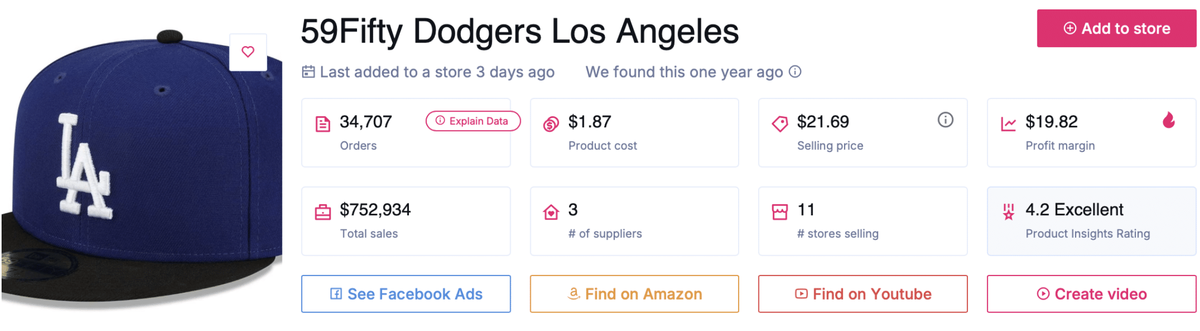
Task: Click the Total sales briefcase icon
Action: 323,212
